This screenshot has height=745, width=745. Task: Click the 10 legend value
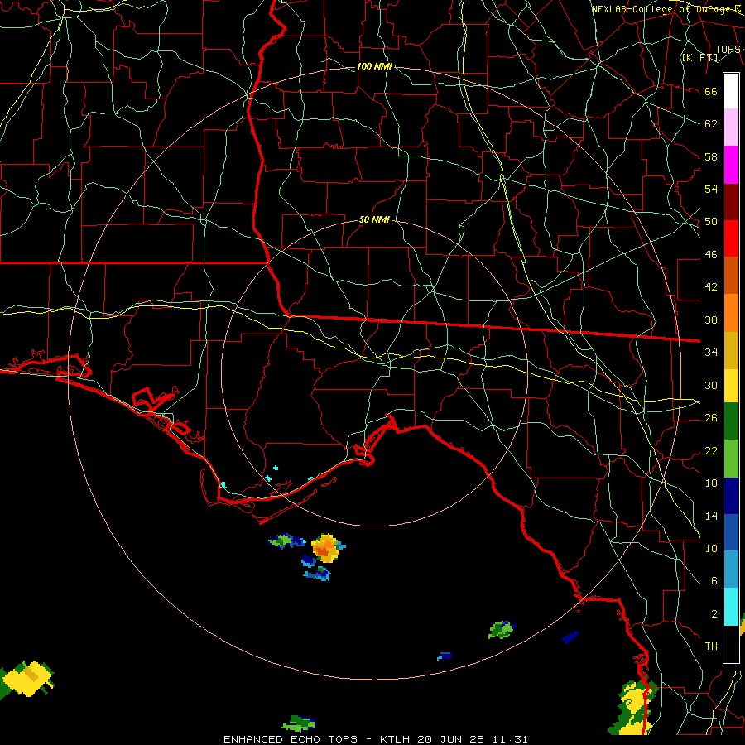(711, 548)
